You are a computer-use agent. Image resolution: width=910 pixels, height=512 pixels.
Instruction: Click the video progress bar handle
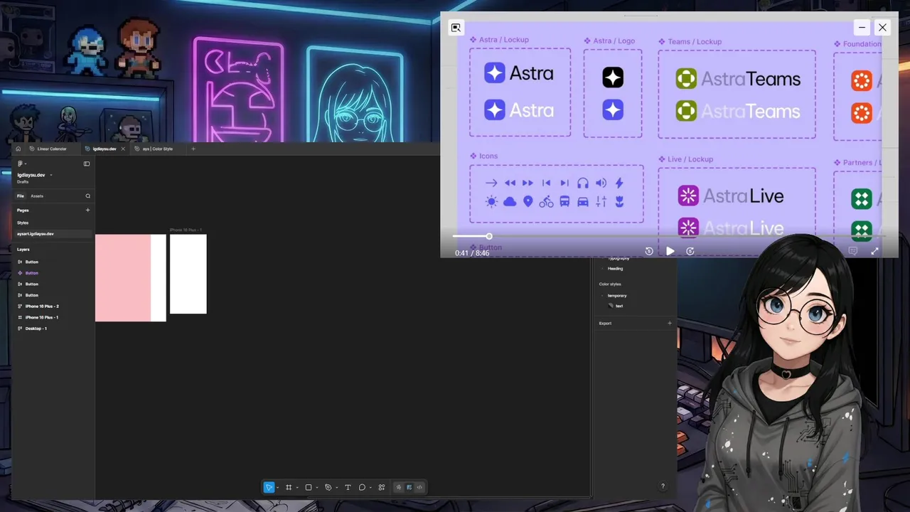pyautogui.click(x=489, y=236)
